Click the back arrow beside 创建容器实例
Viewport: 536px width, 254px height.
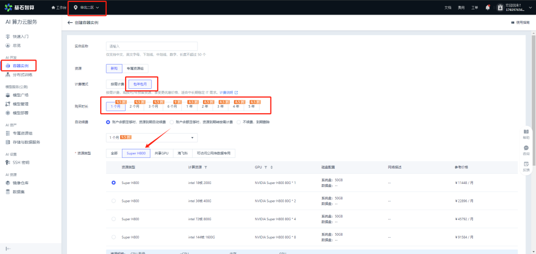(70, 22)
